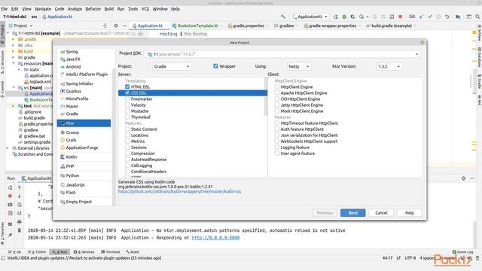Image resolution: width=482 pixels, height=271 pixels.
Task: Click the undo icon in Git toolbar
Action: tap(447, 17)
